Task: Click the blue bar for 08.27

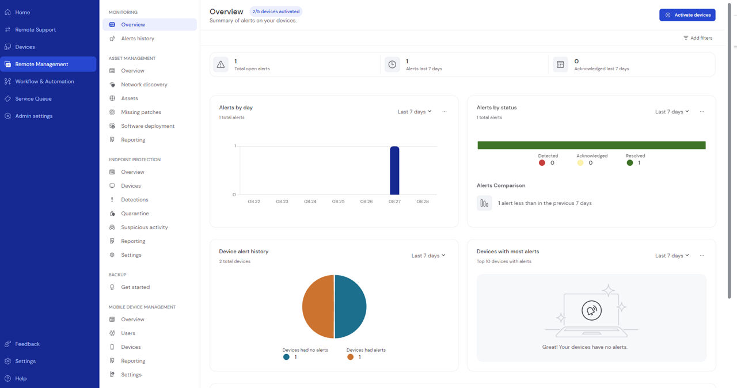Action: coord(394,170)
